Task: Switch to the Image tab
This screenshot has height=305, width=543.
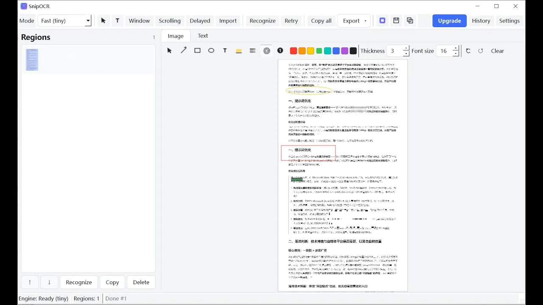Action: (x=176, y=36)
